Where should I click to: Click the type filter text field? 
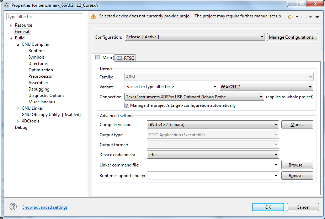point(45,17)
